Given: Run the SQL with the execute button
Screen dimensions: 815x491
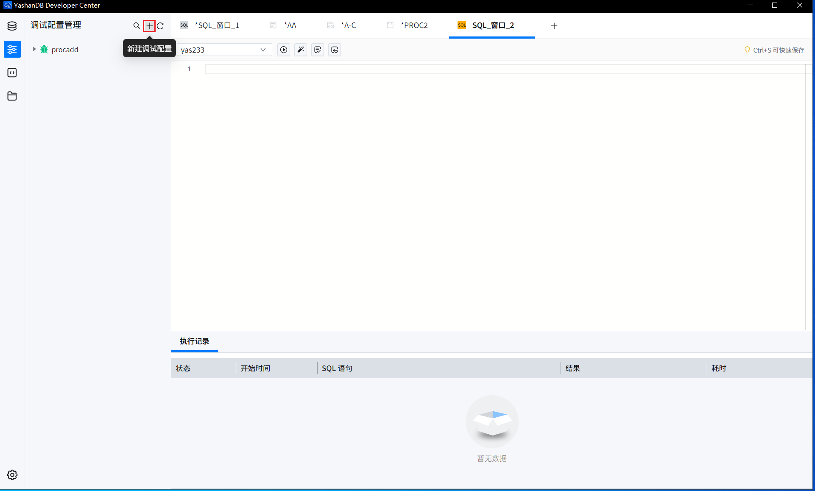Looking at the screenshot, I should (x=284, y=50).
